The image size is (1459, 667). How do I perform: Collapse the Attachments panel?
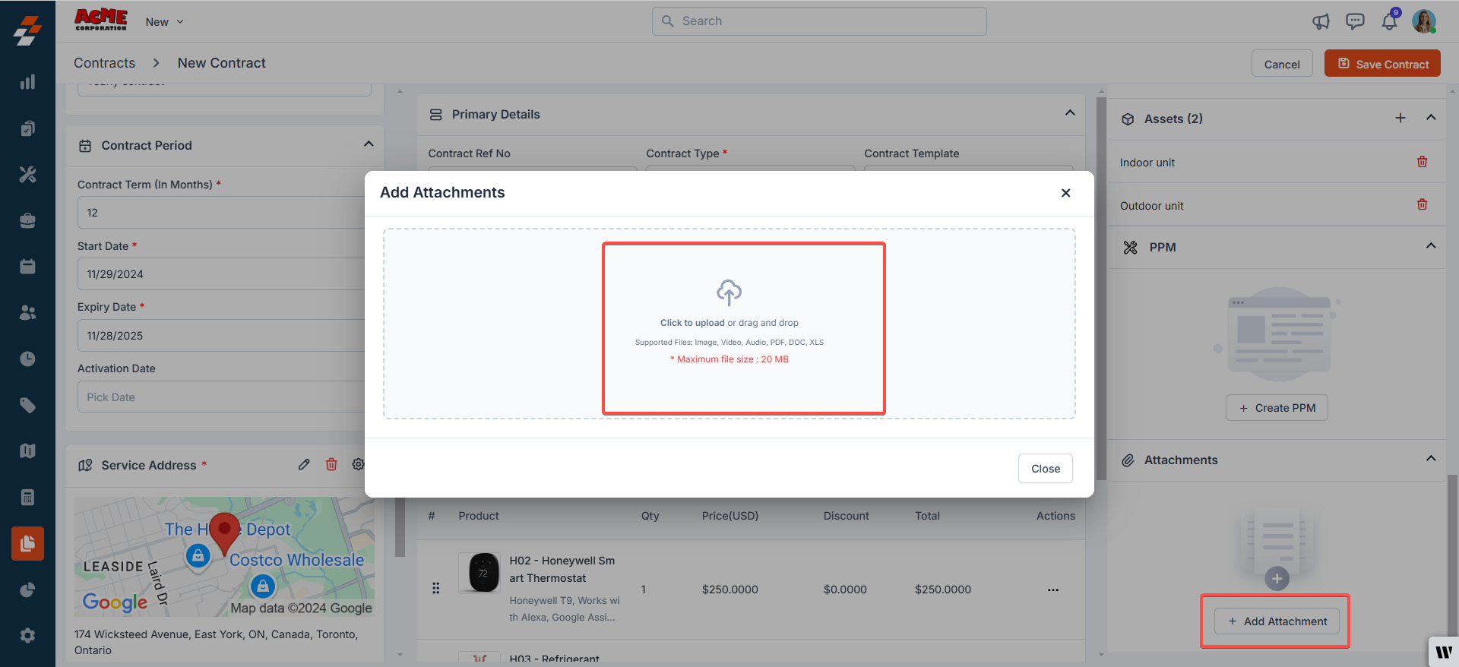tap(1430, 459)
